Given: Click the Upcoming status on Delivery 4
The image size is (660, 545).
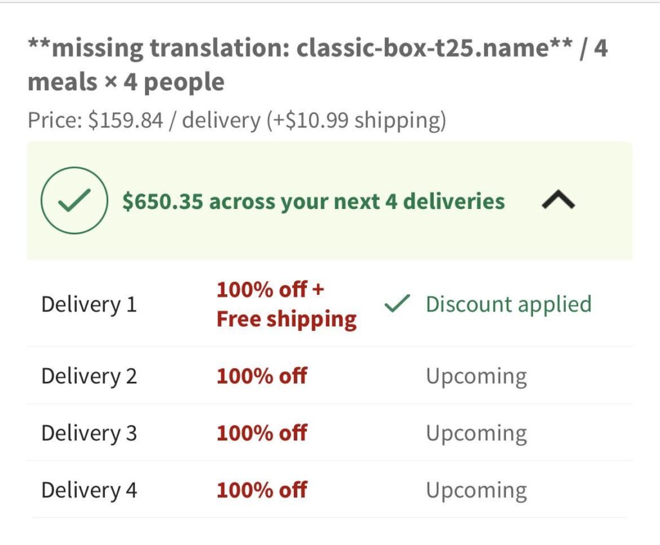Looking at the screenshot, I should pyautogui.click(x=477, y=490).
